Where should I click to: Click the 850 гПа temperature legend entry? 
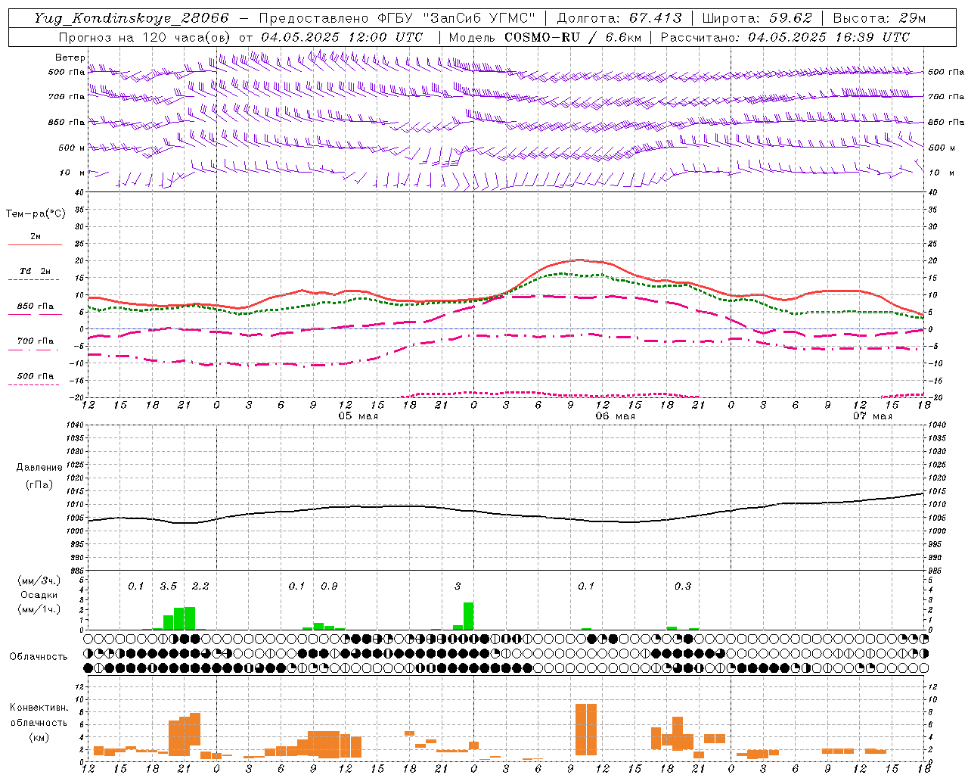(35, 307)
